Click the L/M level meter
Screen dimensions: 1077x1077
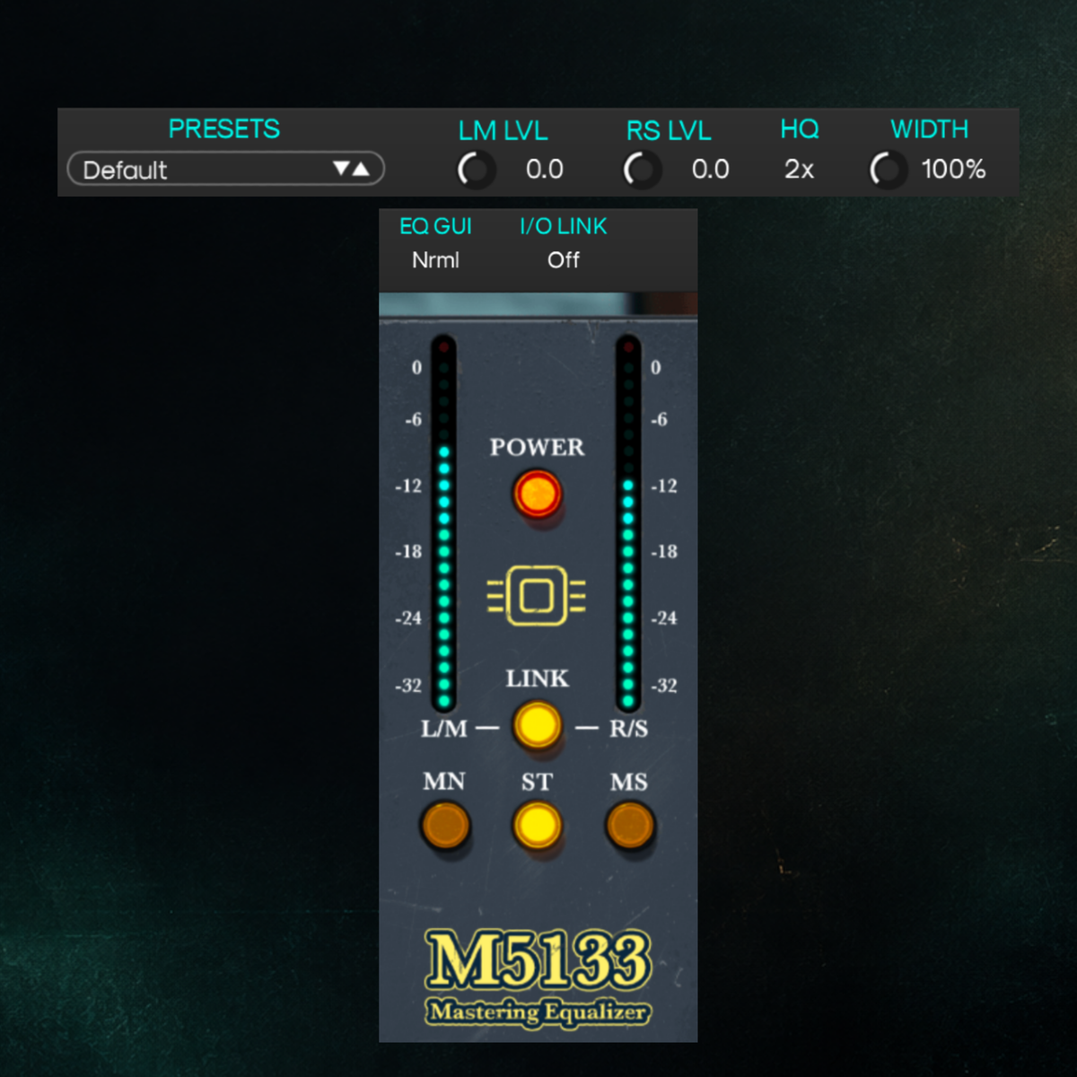[x=443, y=524]
